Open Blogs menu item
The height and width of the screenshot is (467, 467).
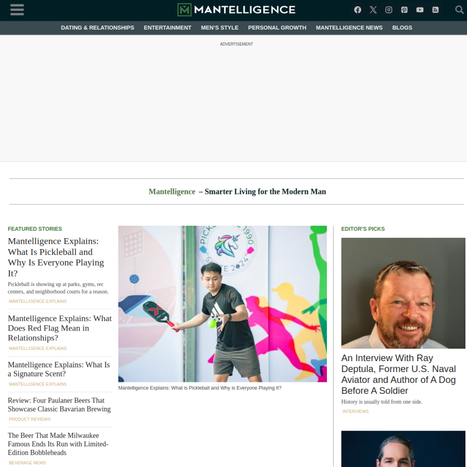coord(402,28)
